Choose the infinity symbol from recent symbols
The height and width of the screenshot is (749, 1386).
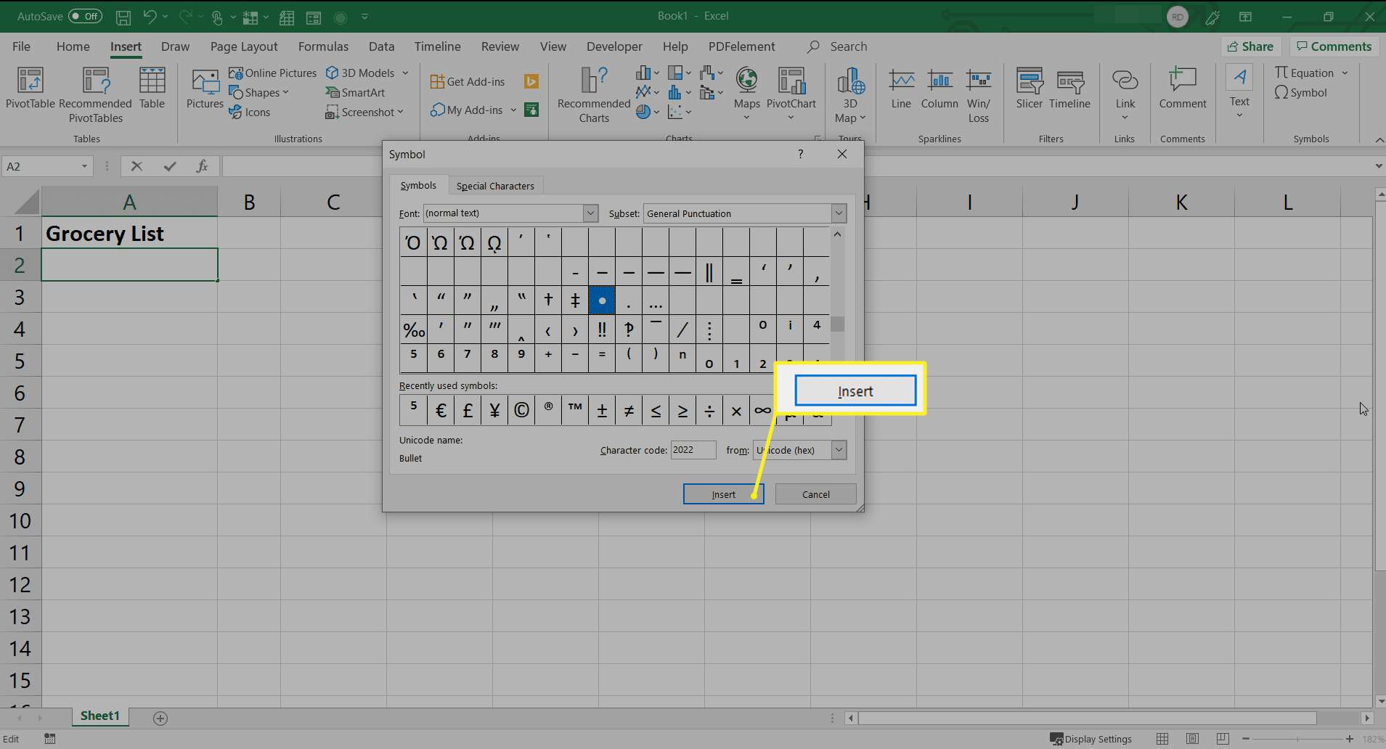(762, 410)
